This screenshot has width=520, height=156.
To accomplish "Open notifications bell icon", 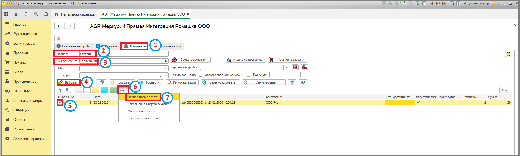I will tap(46, 14).
